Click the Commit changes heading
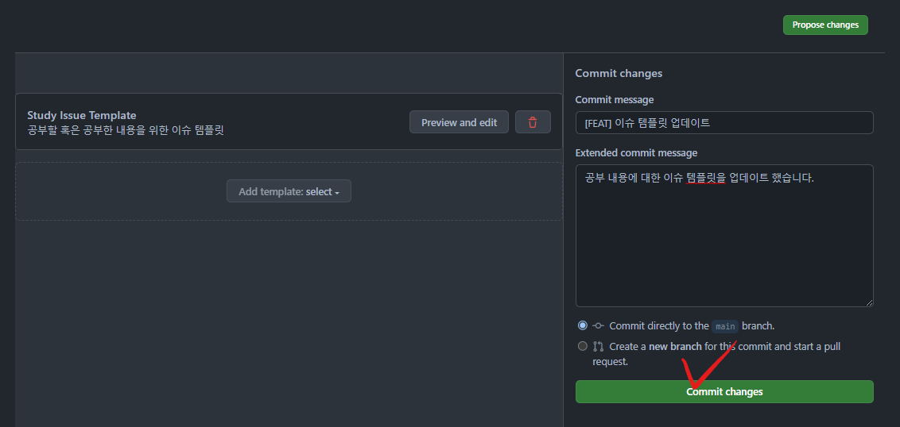The image size is (900, 427). coord(619,73)
